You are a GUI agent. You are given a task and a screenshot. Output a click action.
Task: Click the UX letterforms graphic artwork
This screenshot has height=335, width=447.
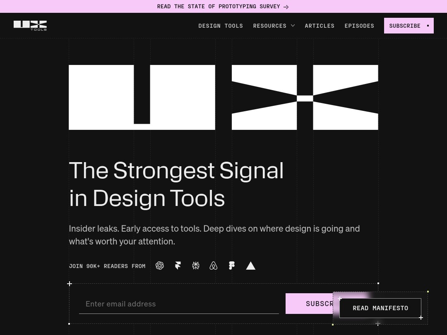click(223, 97)
